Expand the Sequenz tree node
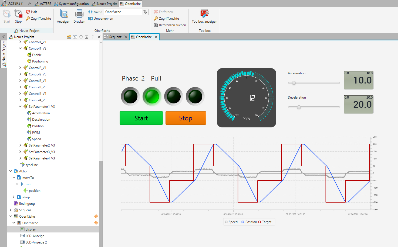 (11, 210)
